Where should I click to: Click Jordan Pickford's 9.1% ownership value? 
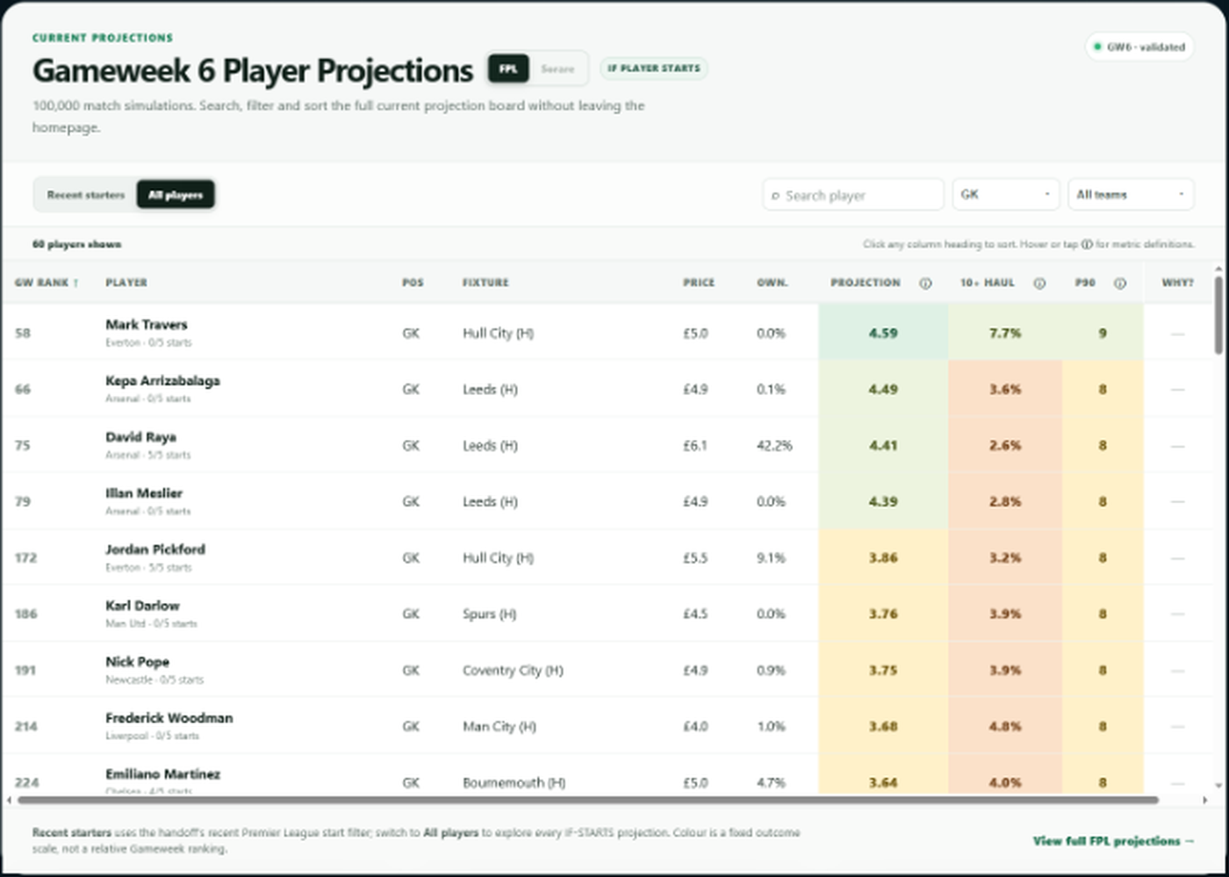pos(772,557)
